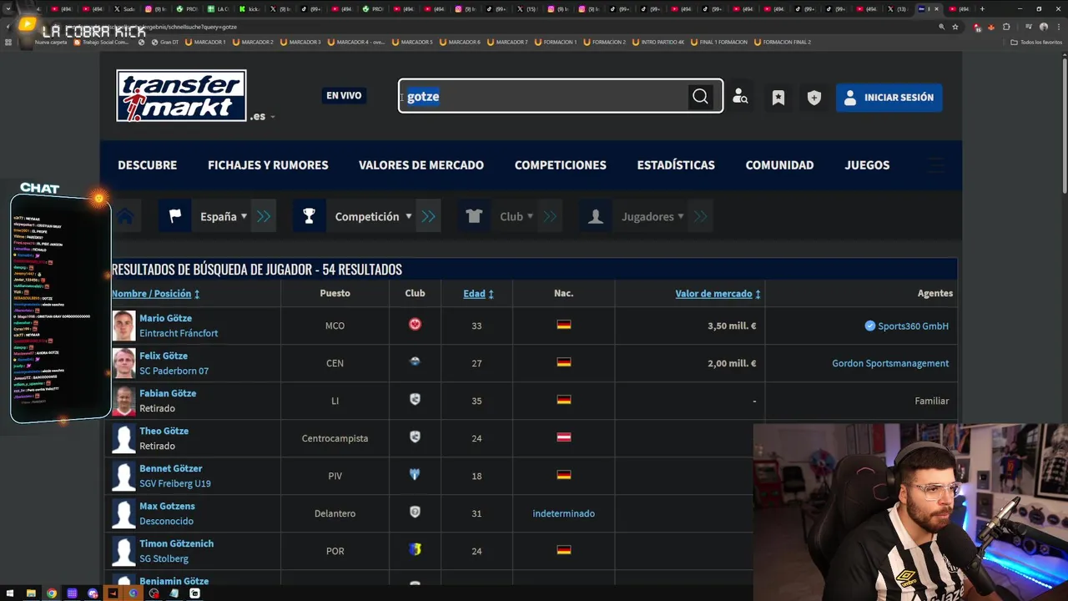The width and height of the screenshot is (1068, 601).
Task: Open COMPETICIONES menu
Action: click(561, 165)
